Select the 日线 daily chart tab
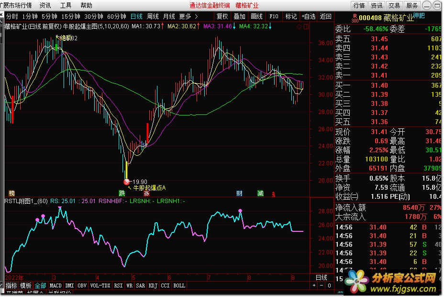This screenshot has width=444, height=297. click(x=136, y=16)
